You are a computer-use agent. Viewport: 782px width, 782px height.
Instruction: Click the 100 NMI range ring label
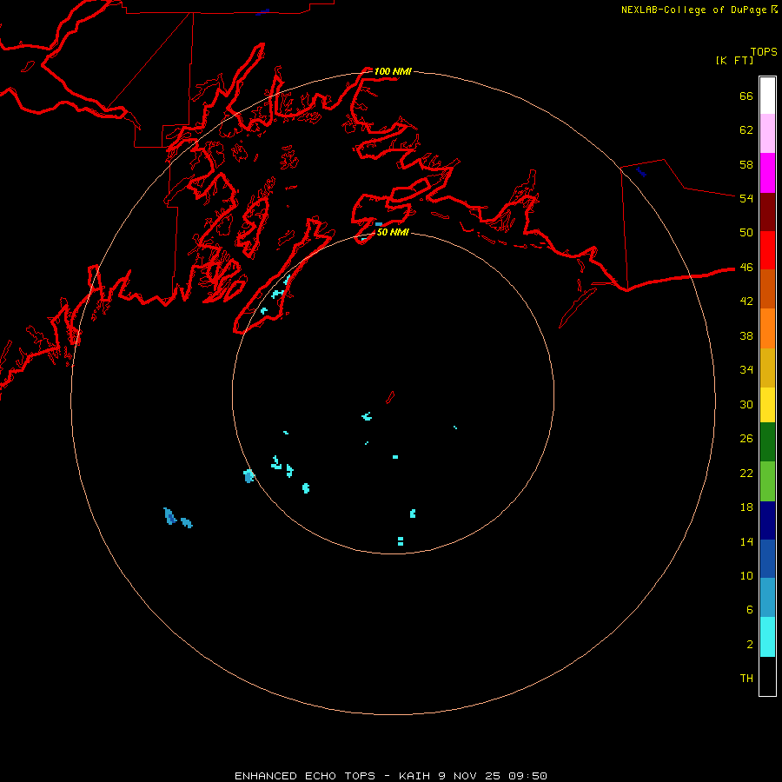[x=393, y=71]
